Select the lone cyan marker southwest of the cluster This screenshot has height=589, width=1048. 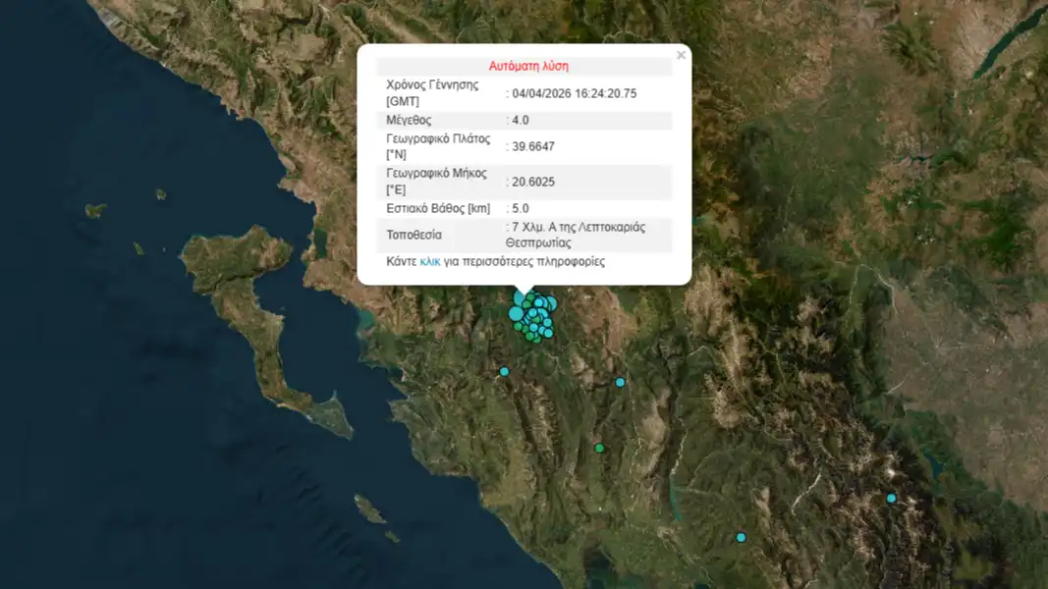[x=504, y=372]
